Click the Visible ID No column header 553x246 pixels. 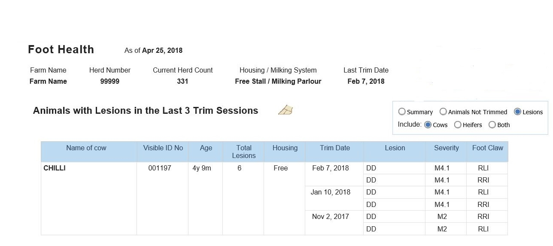pos(163,148)
